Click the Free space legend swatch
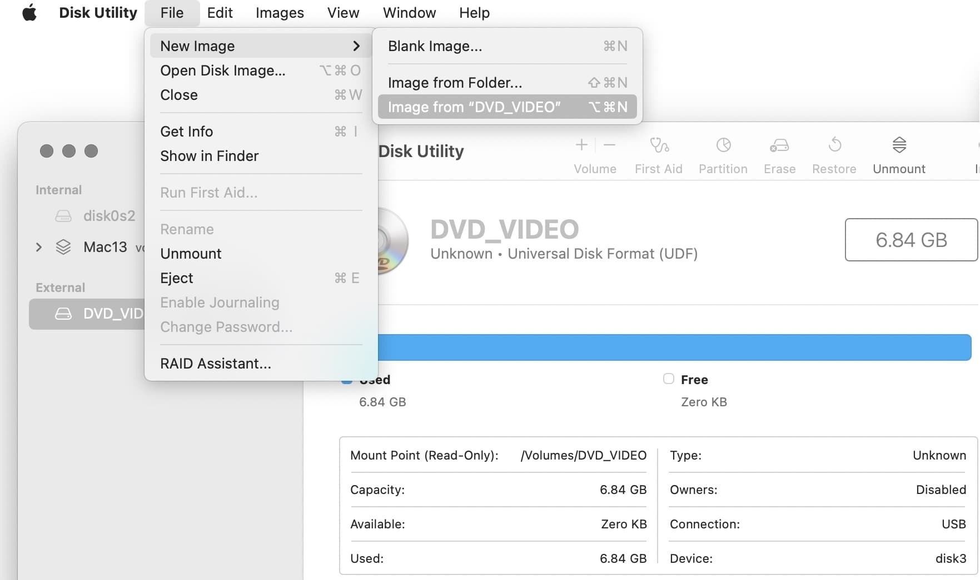Image resolution: width=980 pixels, height=580 pixels. [668, 379]
